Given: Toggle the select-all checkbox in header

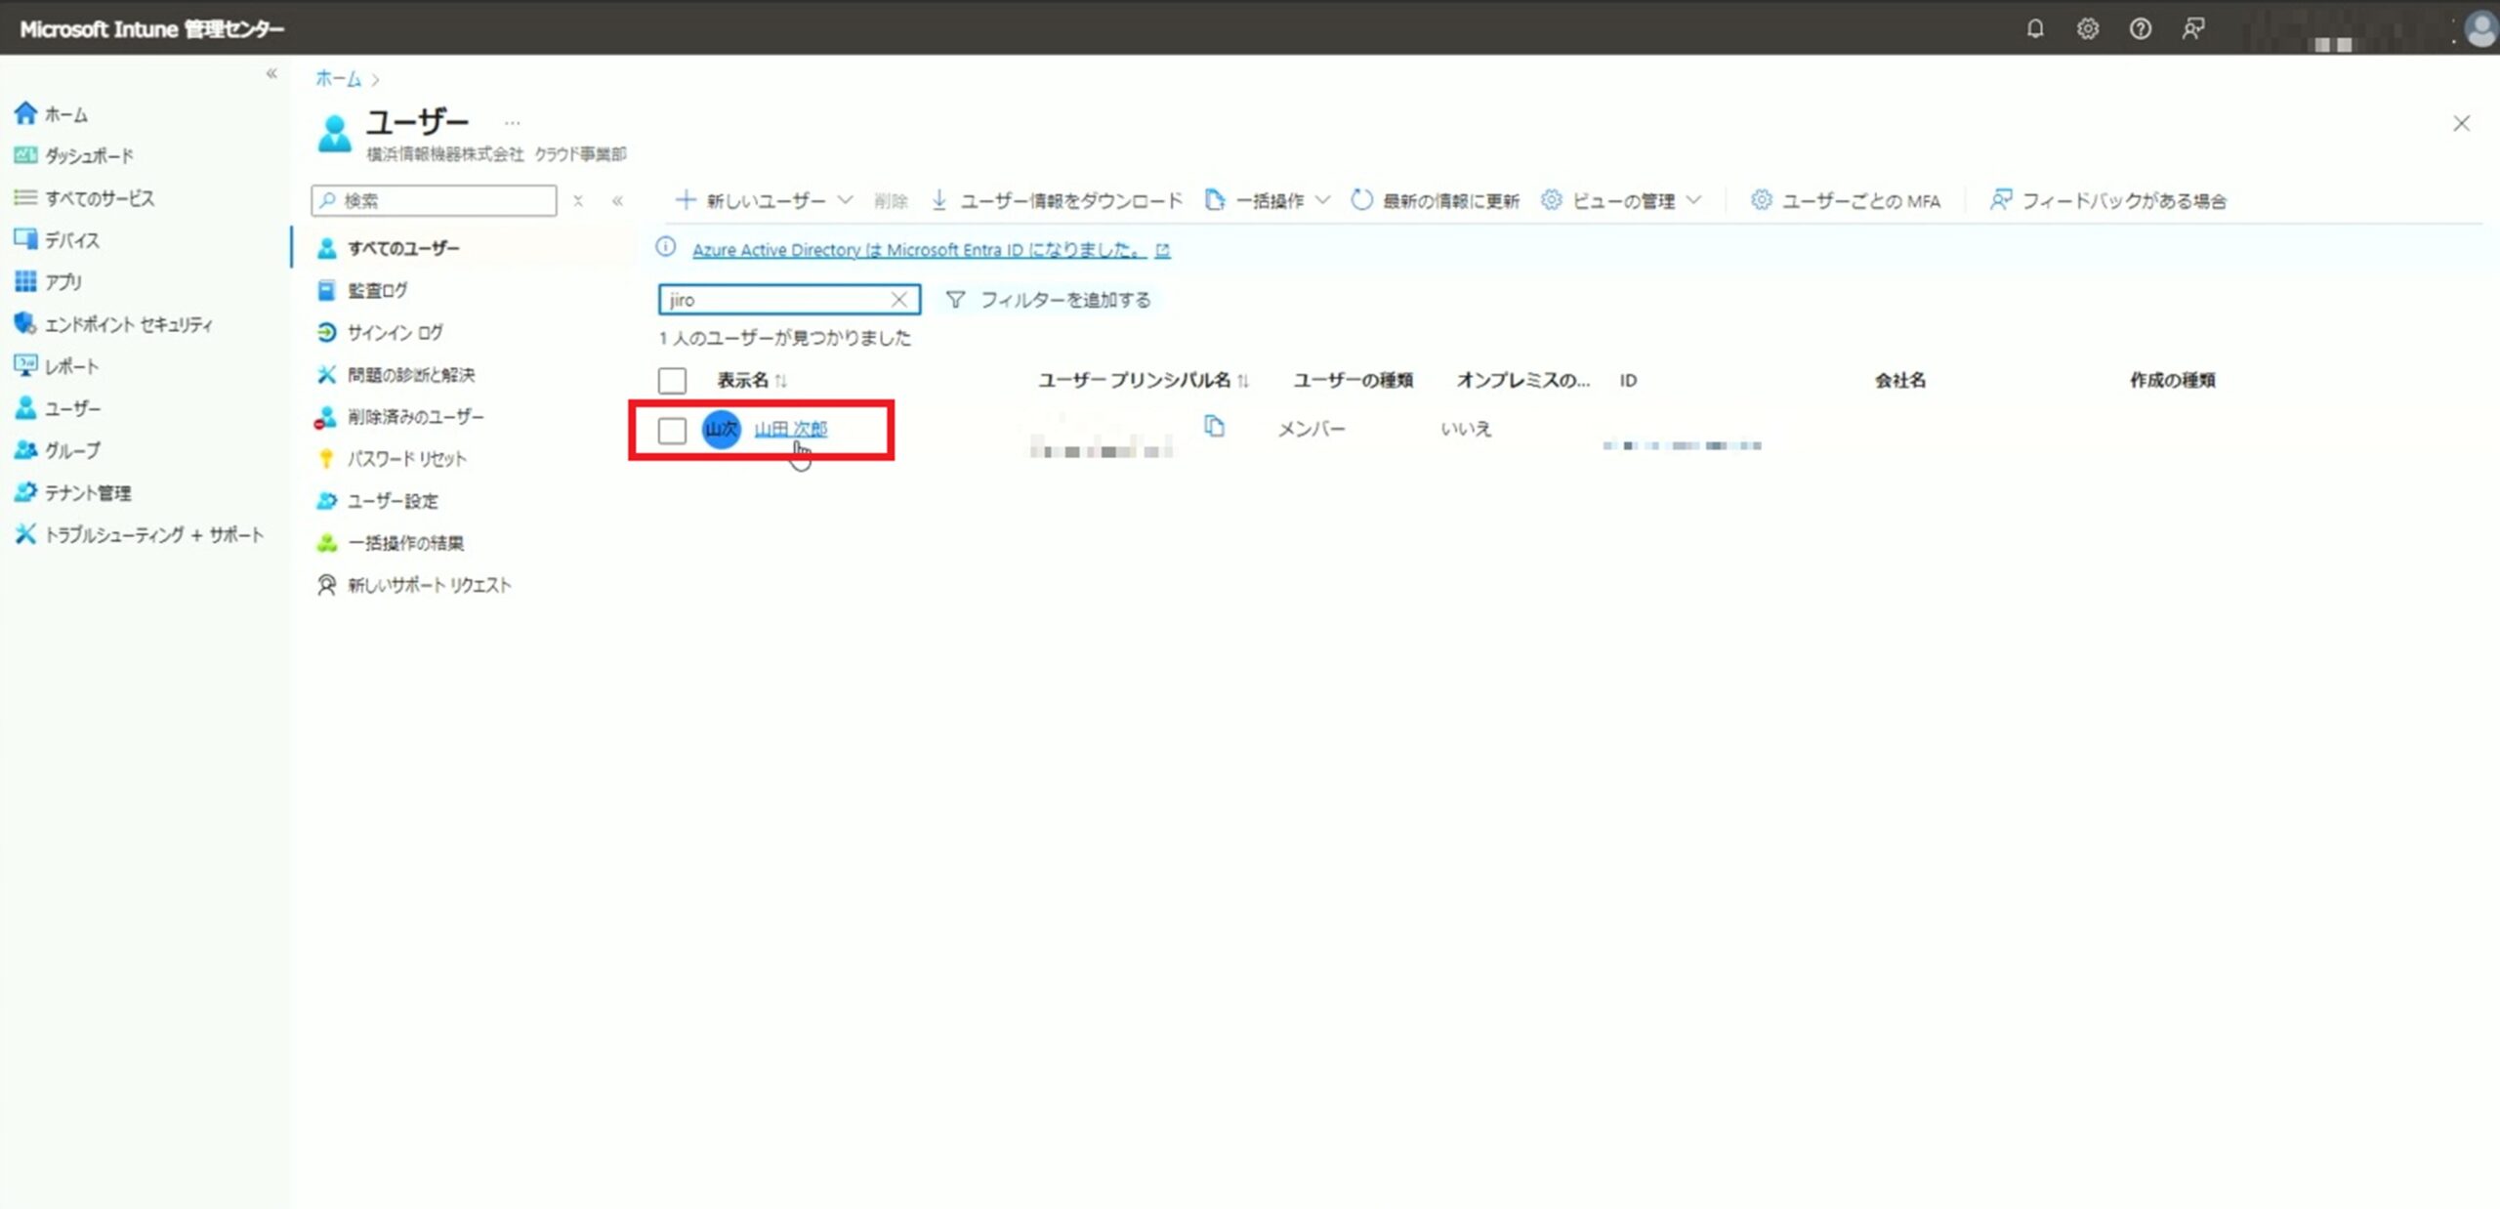Looking at the screenshot, I should [672, 380].
